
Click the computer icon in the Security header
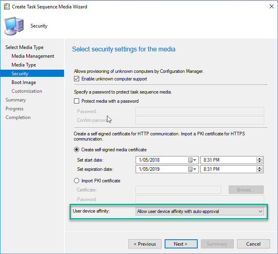point(14,26)
